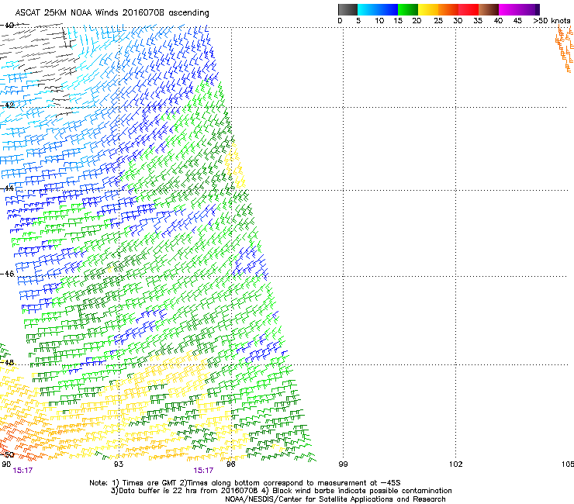The height and width of the screenshot is (504, 574).
Task: Click 'Black wind barbs indicate possible contamination' note
Action: [x=362, y=491]
